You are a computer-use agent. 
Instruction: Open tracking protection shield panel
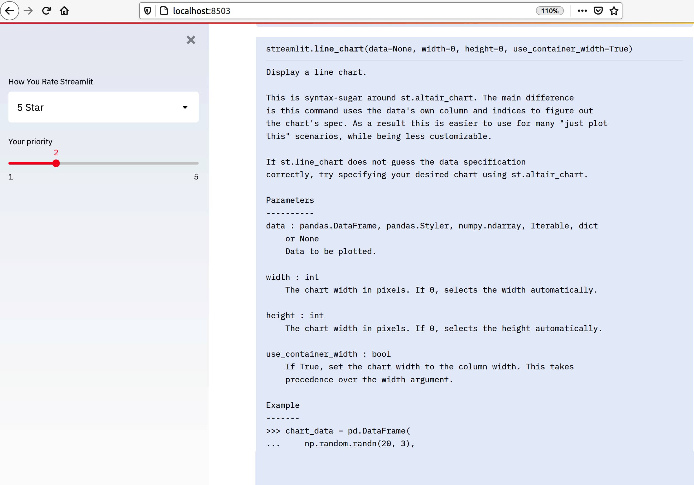pos(147,11)
